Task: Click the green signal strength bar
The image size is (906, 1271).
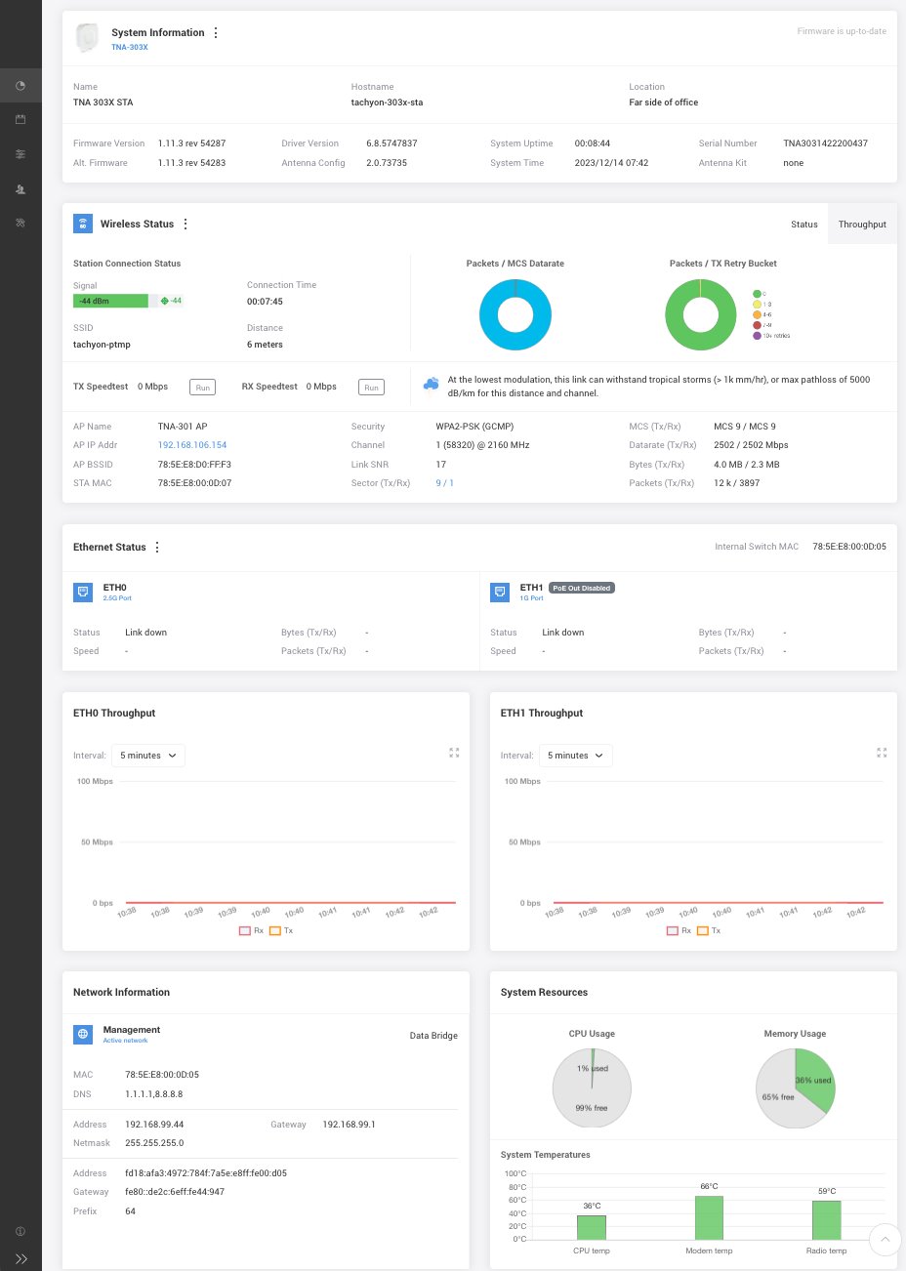Action: pos(110,301)
